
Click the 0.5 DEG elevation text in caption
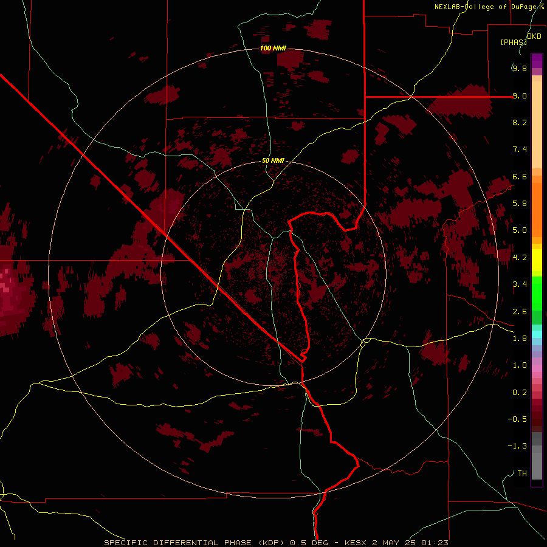click(311, 543)
